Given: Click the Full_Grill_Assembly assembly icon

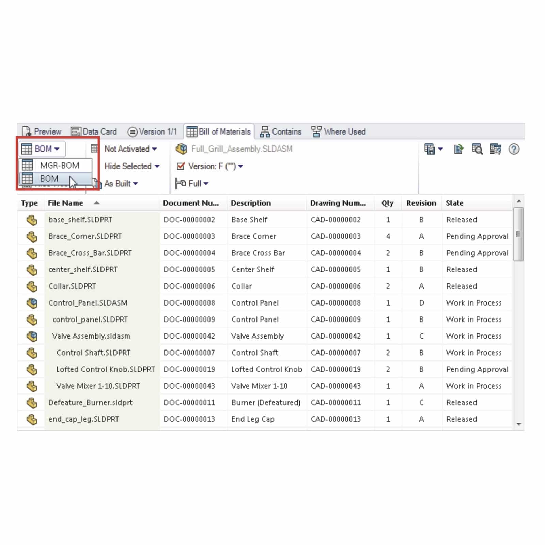Looking at the screenshot, I should click(x=181, y=149).
